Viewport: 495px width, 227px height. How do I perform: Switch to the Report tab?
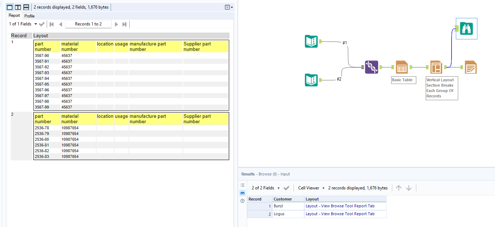[x=14, y=15]
